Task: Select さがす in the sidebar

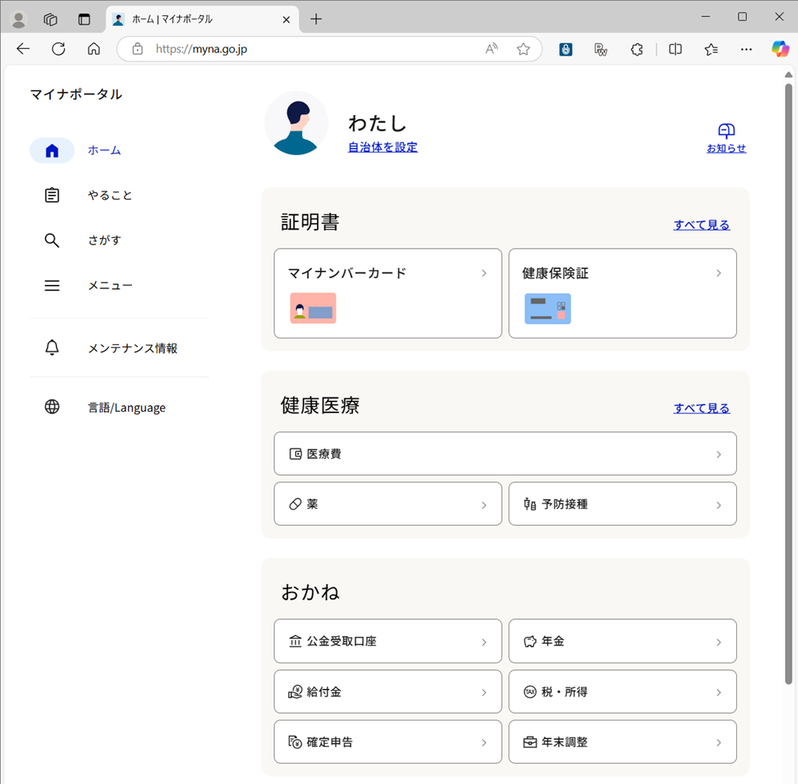Action: (x=105, y=240)
